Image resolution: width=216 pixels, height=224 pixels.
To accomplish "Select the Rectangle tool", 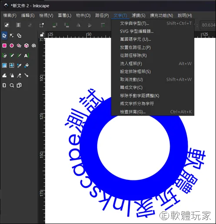I will click(4, 46).
